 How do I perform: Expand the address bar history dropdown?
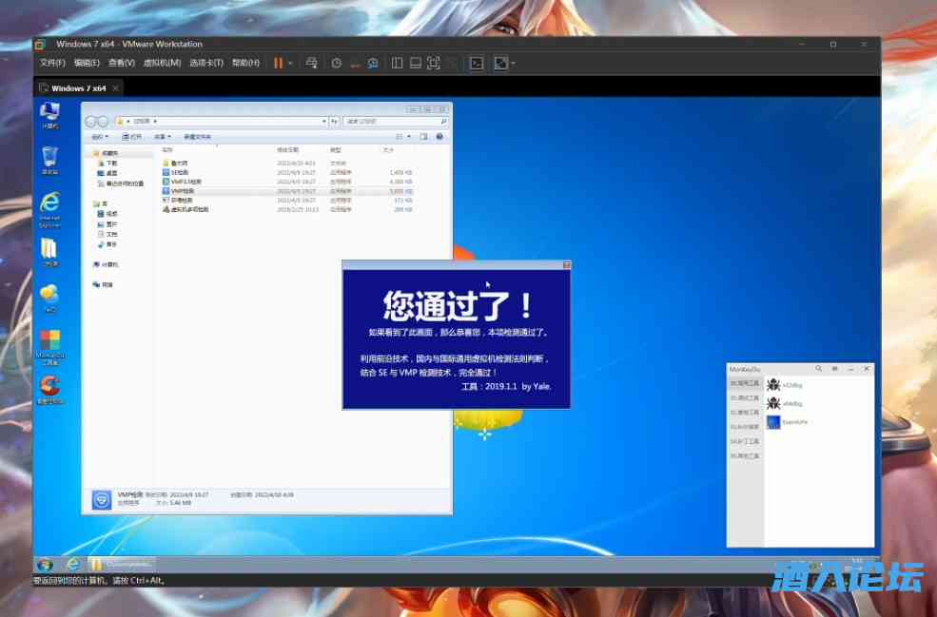[x=323, y=122]
